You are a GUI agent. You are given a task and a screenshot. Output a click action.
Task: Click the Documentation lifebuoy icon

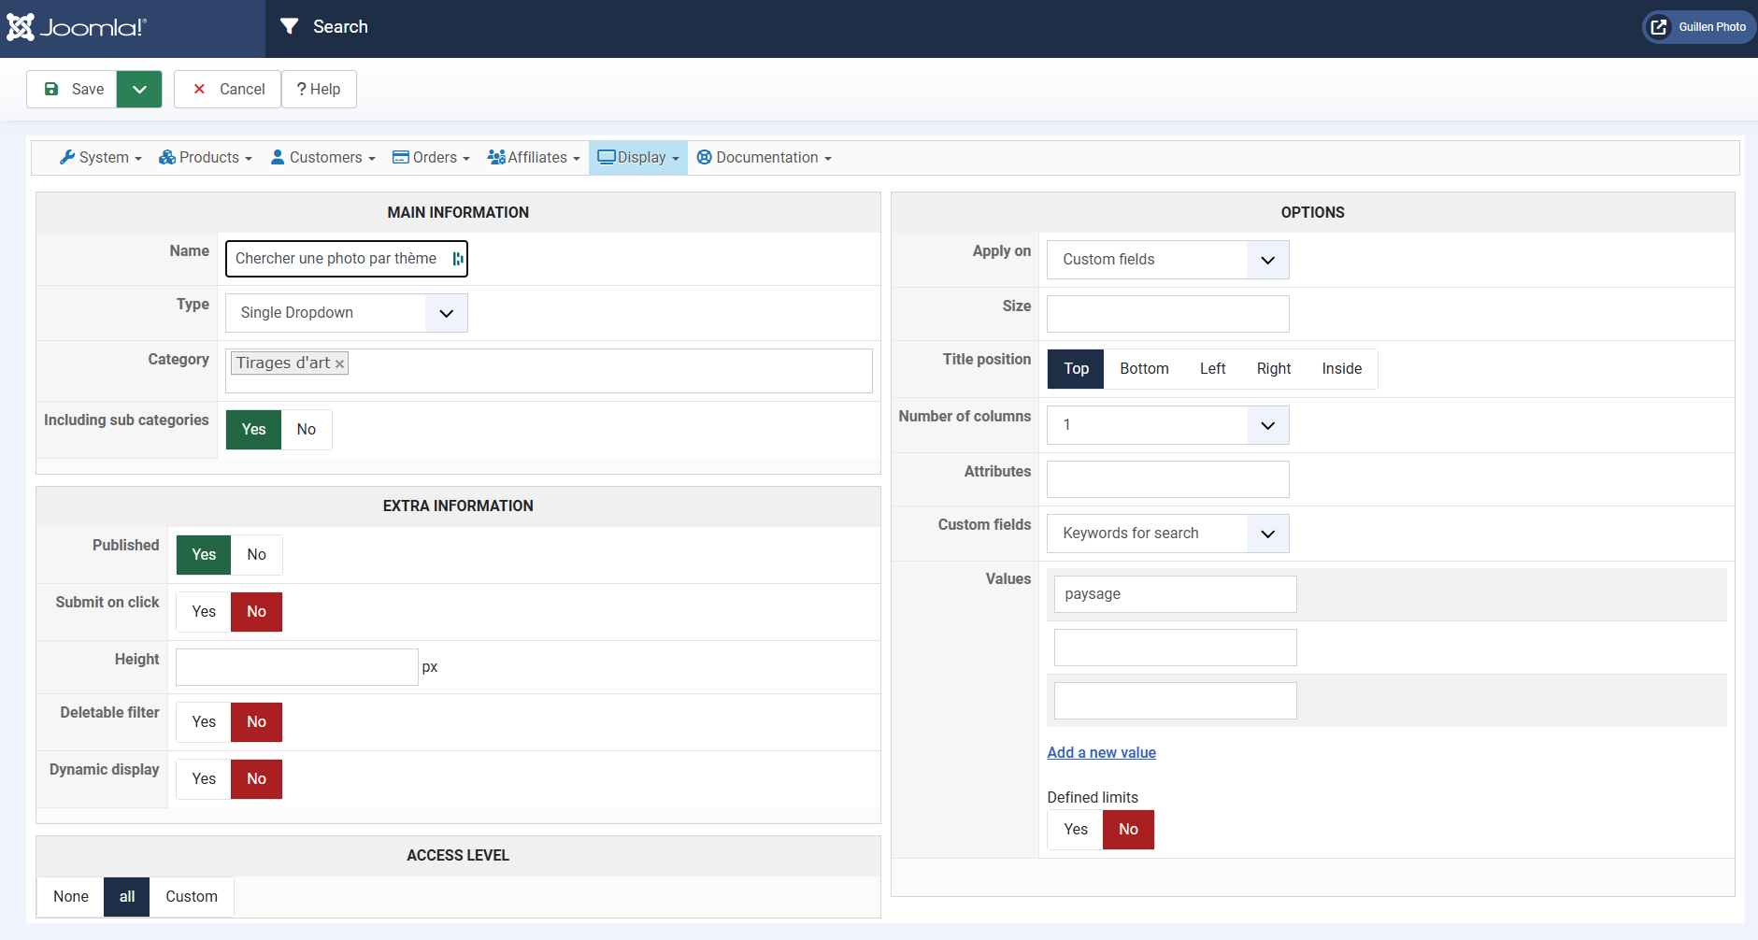[x=705, y=157]
